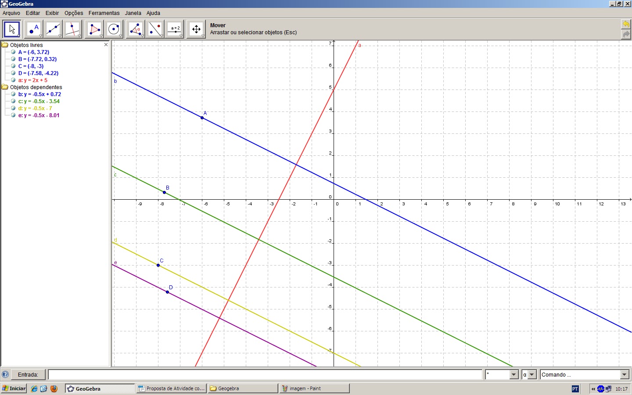The width and height of the screenshot is (632, 395).
Task: Toggle visibility of line d
Action: pyautogui.click(x=13, y=108)
